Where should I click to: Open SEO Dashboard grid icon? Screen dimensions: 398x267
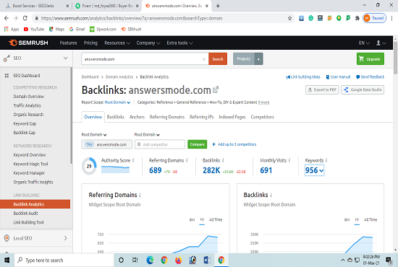point(7,76)
